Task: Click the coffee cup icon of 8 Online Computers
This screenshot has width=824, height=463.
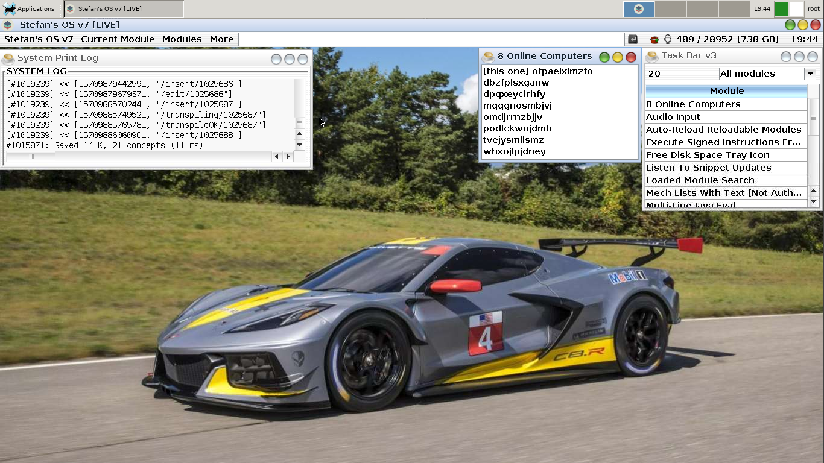Action: (x=489, y=57)
